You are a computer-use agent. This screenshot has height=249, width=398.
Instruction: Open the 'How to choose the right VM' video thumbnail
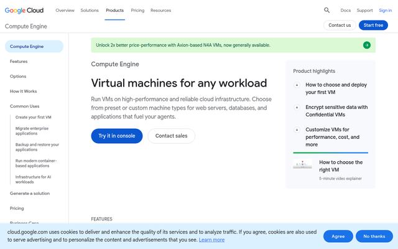(x=303, y=164)
